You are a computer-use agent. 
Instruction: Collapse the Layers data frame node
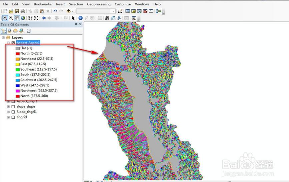(x=3, y=37)
